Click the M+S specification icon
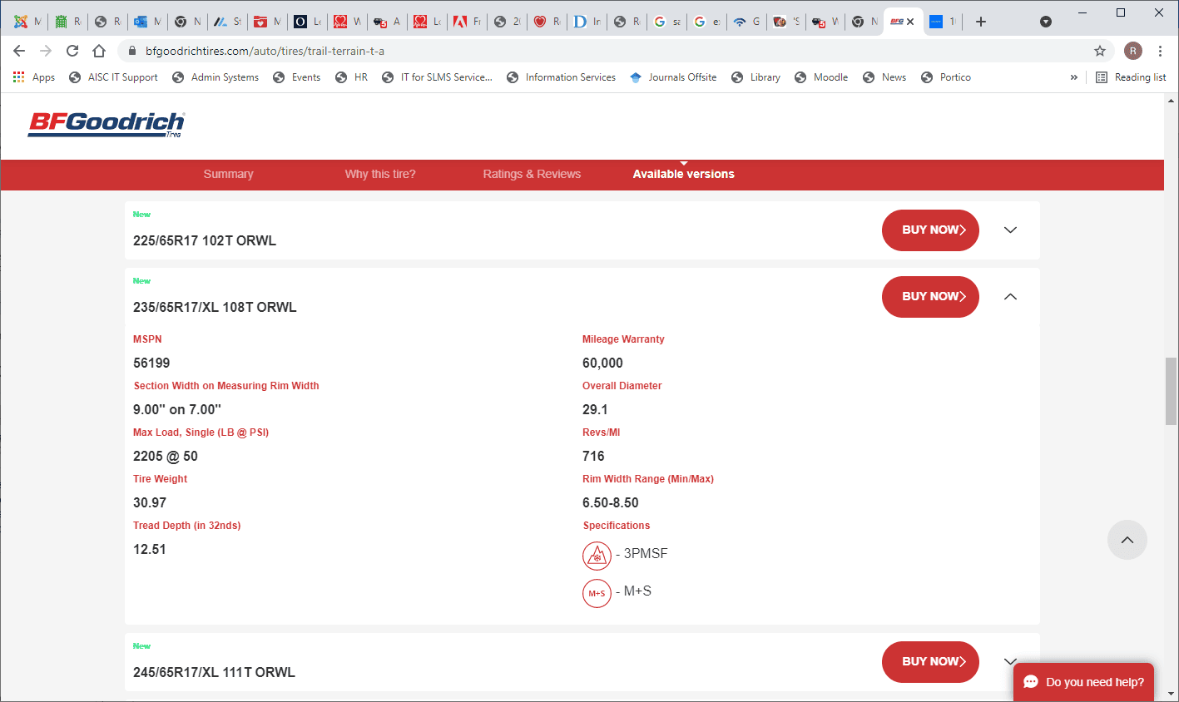The height and width of the screenshot is (702, 1179). (597, 593)
